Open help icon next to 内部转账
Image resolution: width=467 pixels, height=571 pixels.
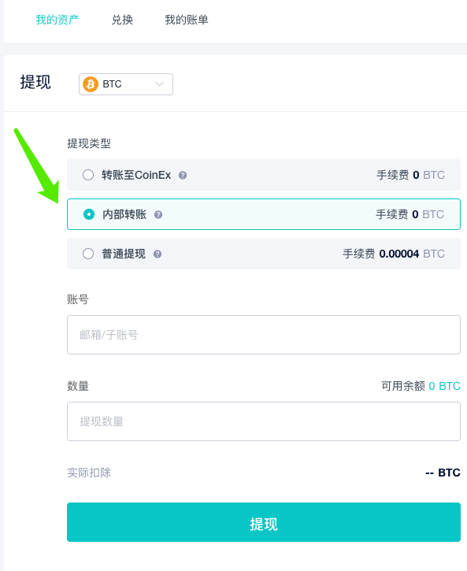pyautogui.click(x=158, y=214)
